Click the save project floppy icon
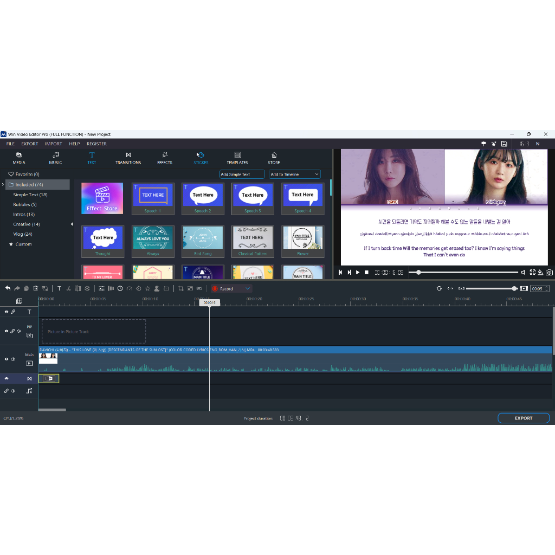This screenshot has width=555, height=555. coord(504,144)
